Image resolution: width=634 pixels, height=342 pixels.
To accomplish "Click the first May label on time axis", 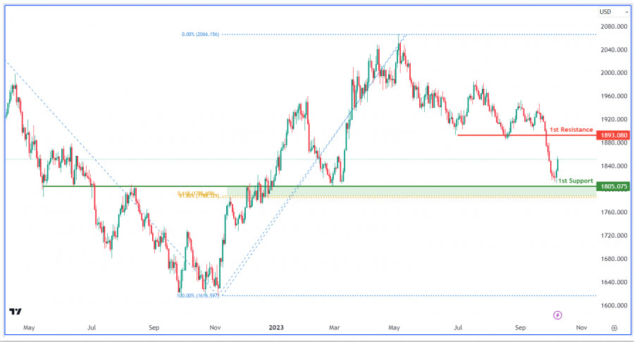I will coord(29,327).
